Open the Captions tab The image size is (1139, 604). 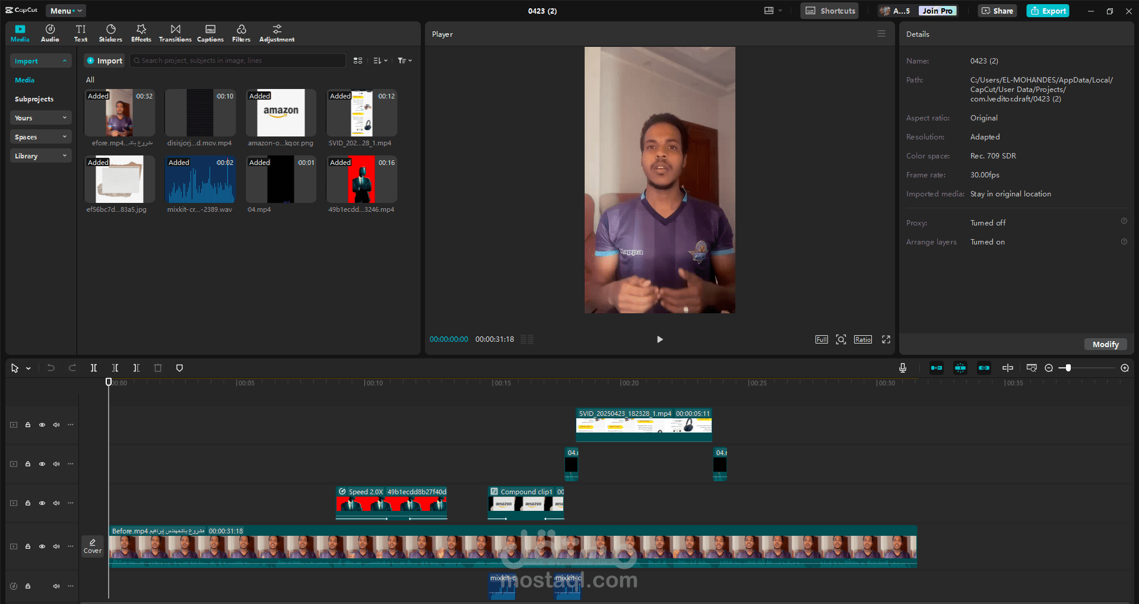coord(210,33)
